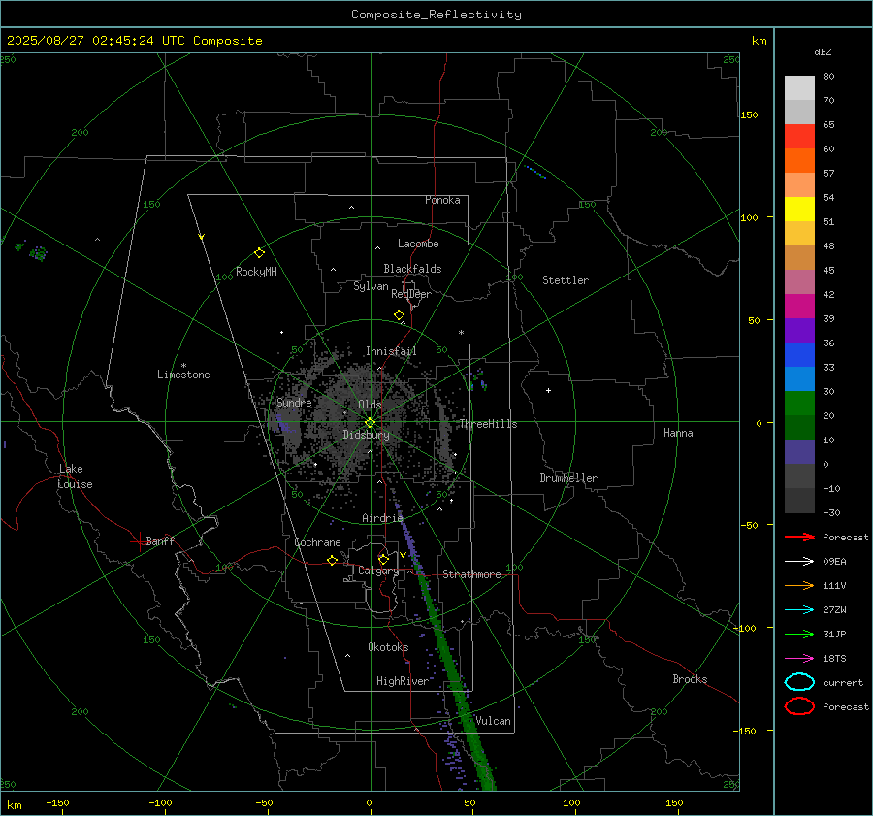The height and width of the screenshot is (816, 873).
Task: Click the small echo cluster northeast of ThreeHills
Action: [479, 380]
